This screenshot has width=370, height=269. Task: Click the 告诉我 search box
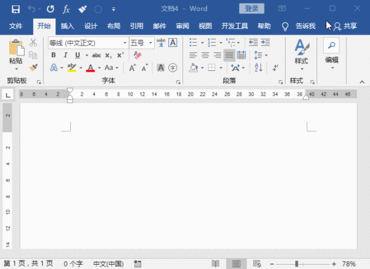point(305,26)
